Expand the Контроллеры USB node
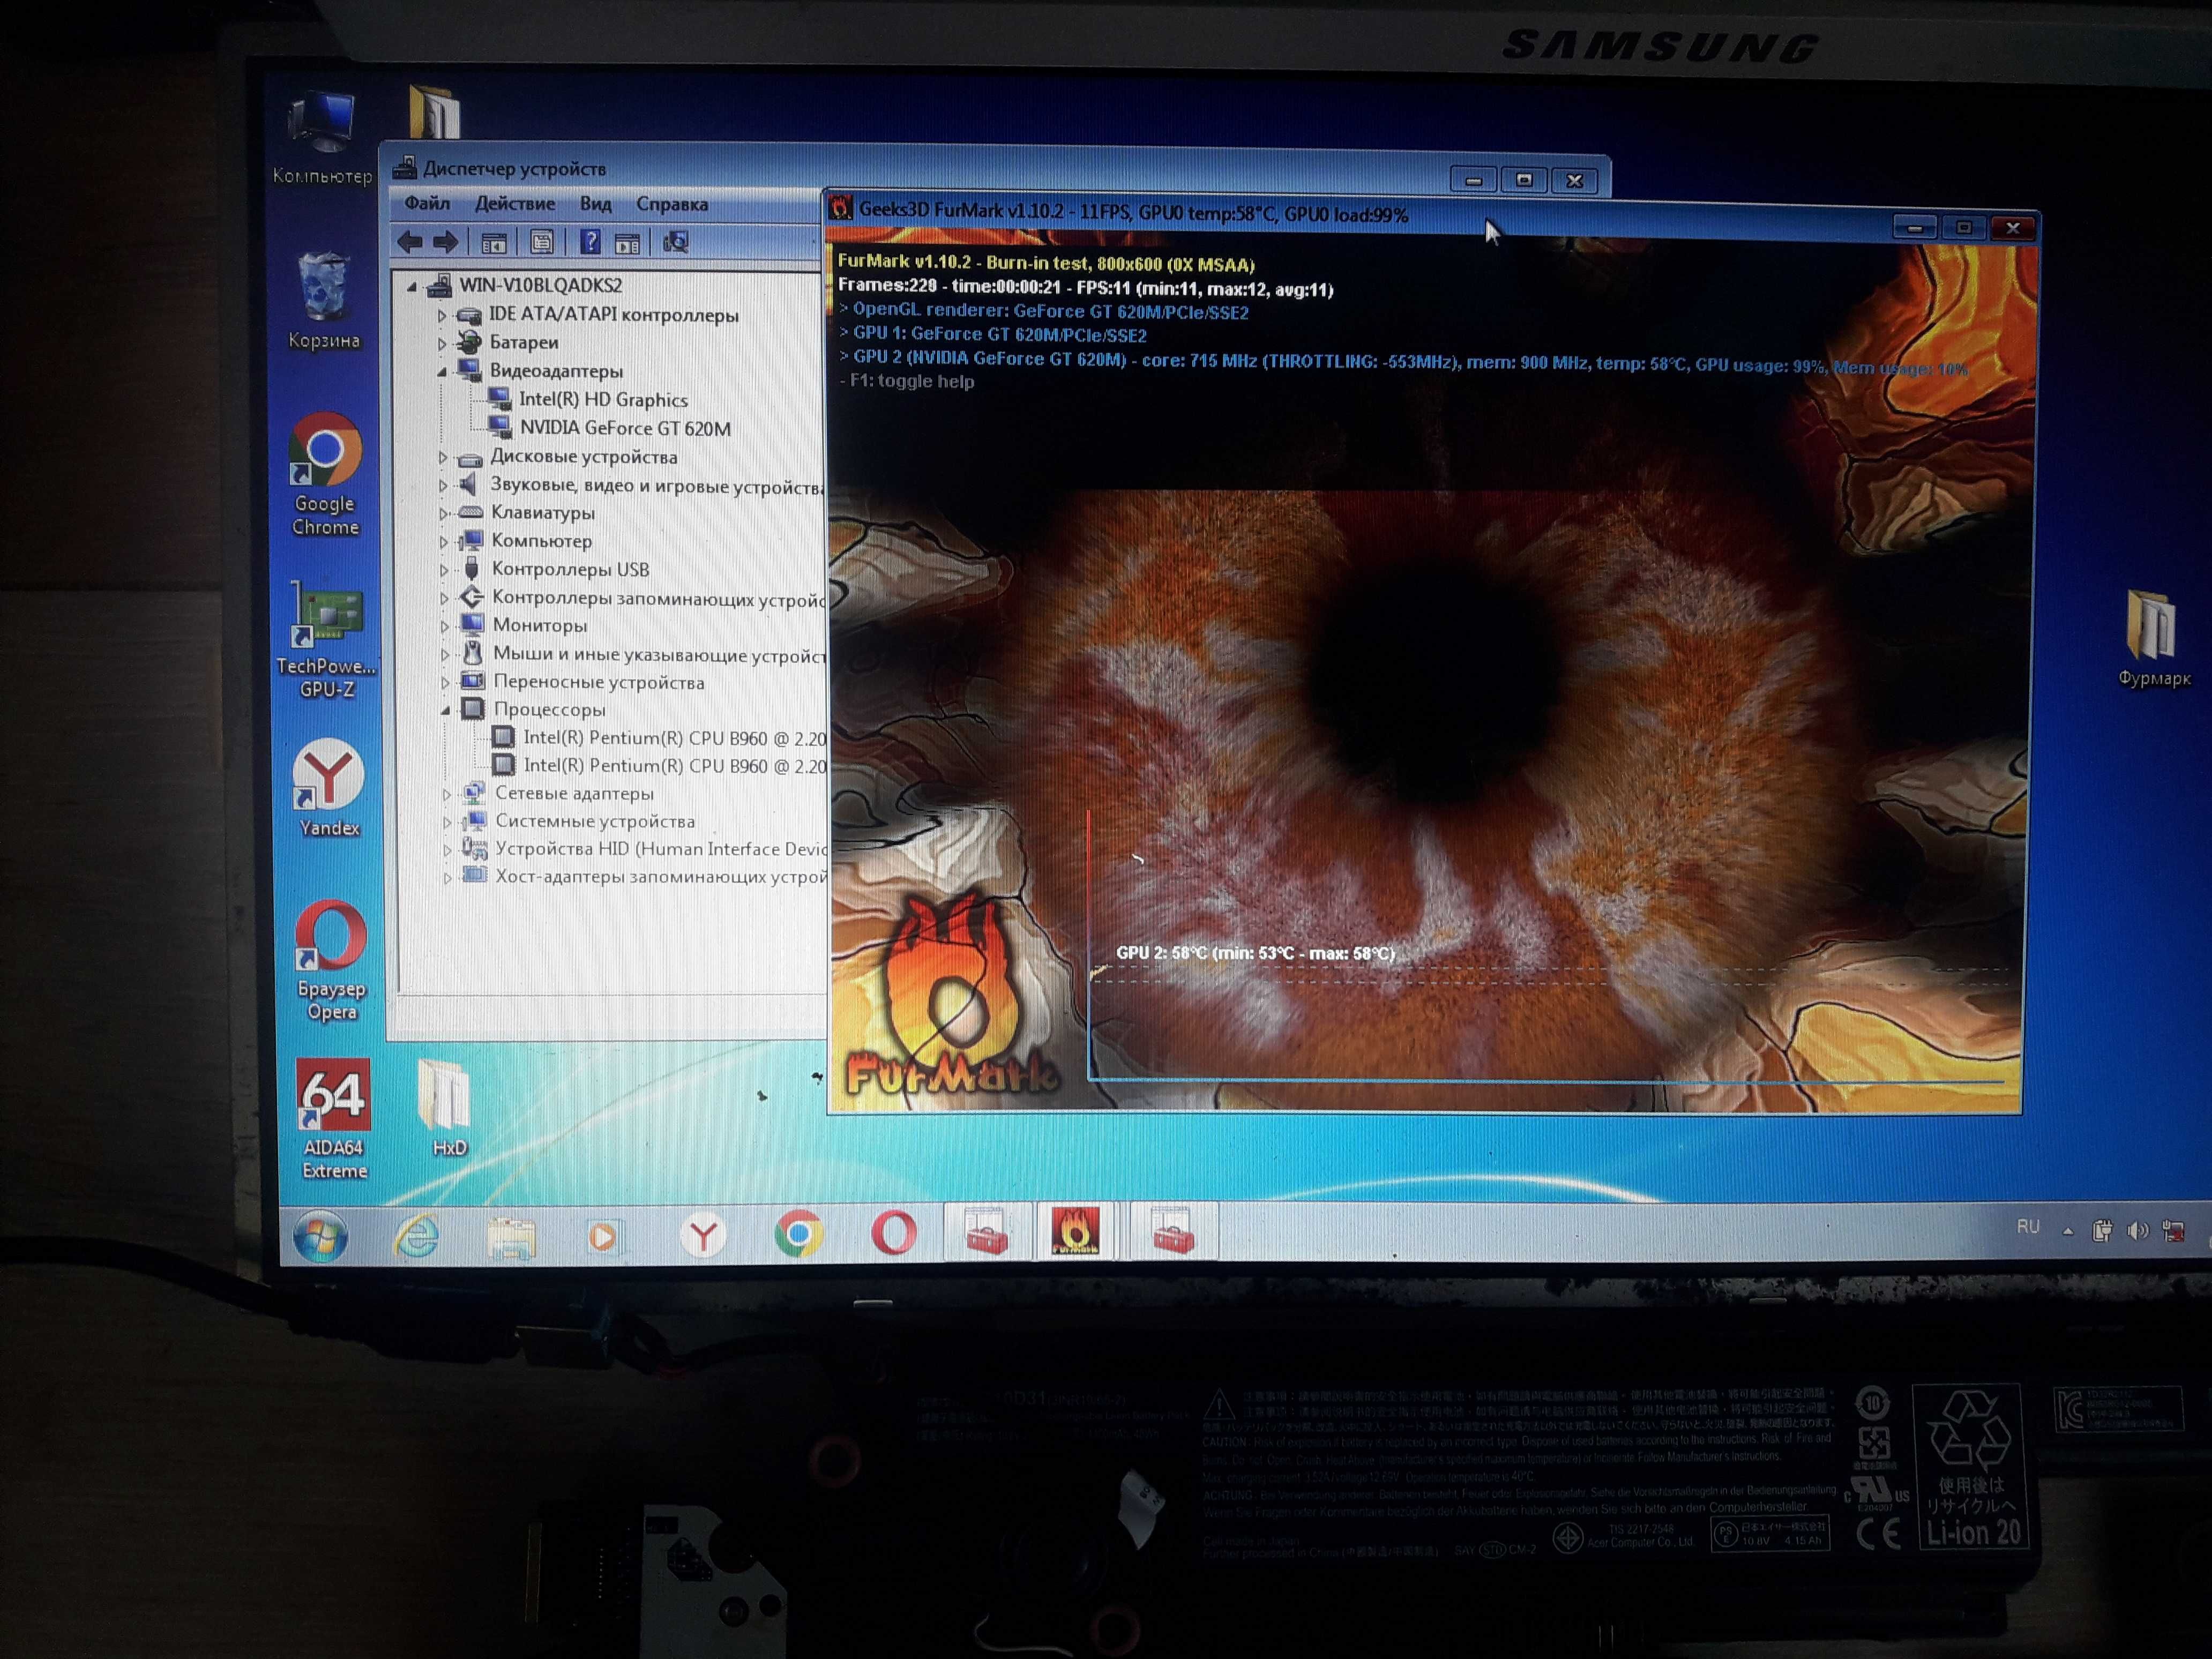Screen dimensions: 2212x1659 click(444, 570)
